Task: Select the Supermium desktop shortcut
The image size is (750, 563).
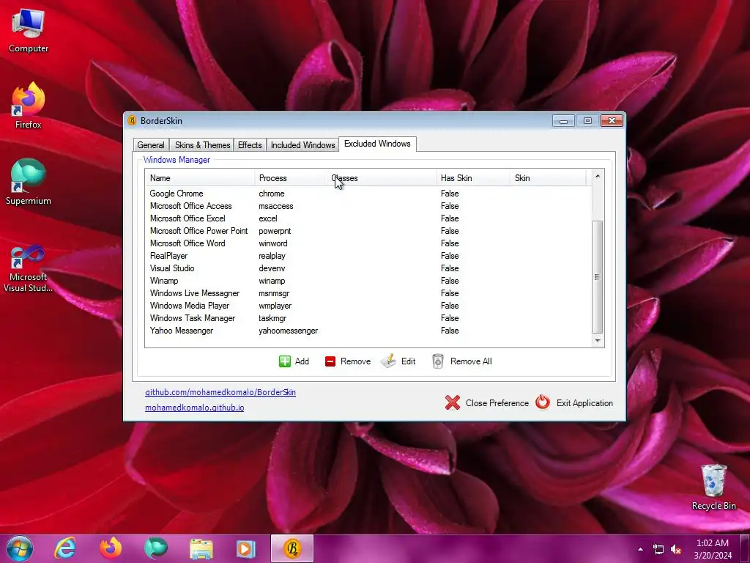Action: pyautogui.click(x=29, y=182)
